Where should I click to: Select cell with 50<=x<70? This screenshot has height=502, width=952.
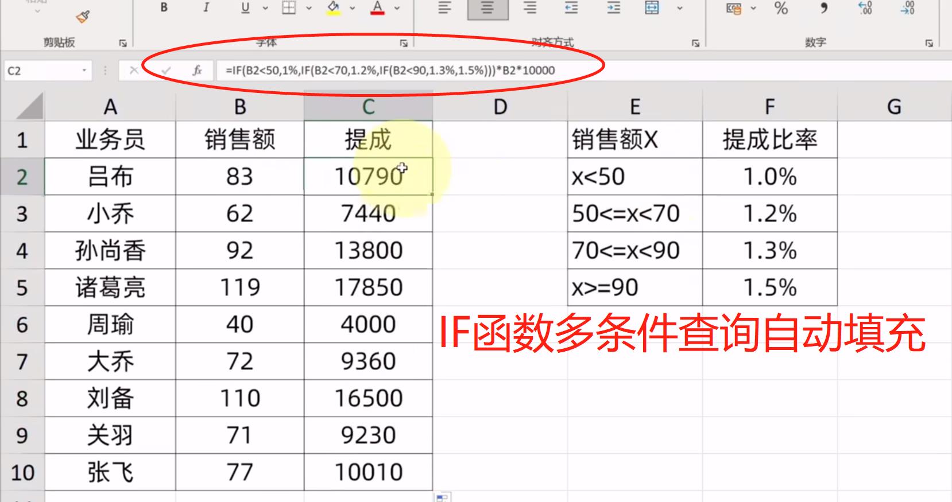pyautogui.click(x=635, y=213)
